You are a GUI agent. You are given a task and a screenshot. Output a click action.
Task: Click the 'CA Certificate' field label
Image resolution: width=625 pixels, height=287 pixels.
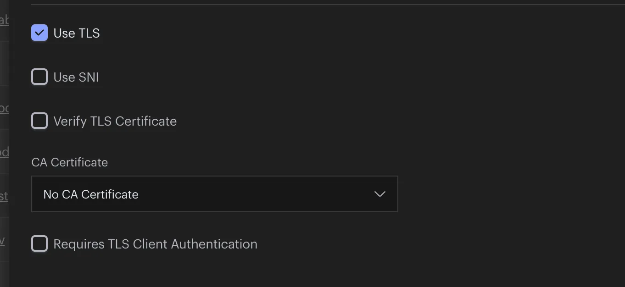click(x=70, y=163)
